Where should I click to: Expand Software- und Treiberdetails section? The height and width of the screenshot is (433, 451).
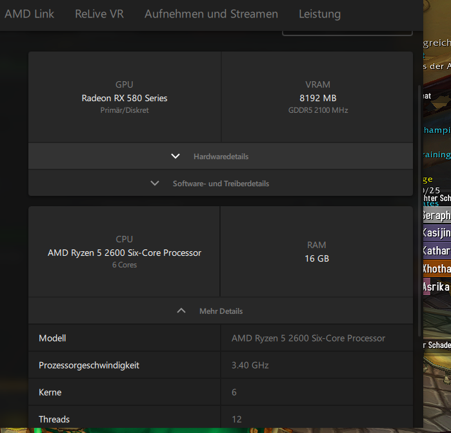point(221,183)
